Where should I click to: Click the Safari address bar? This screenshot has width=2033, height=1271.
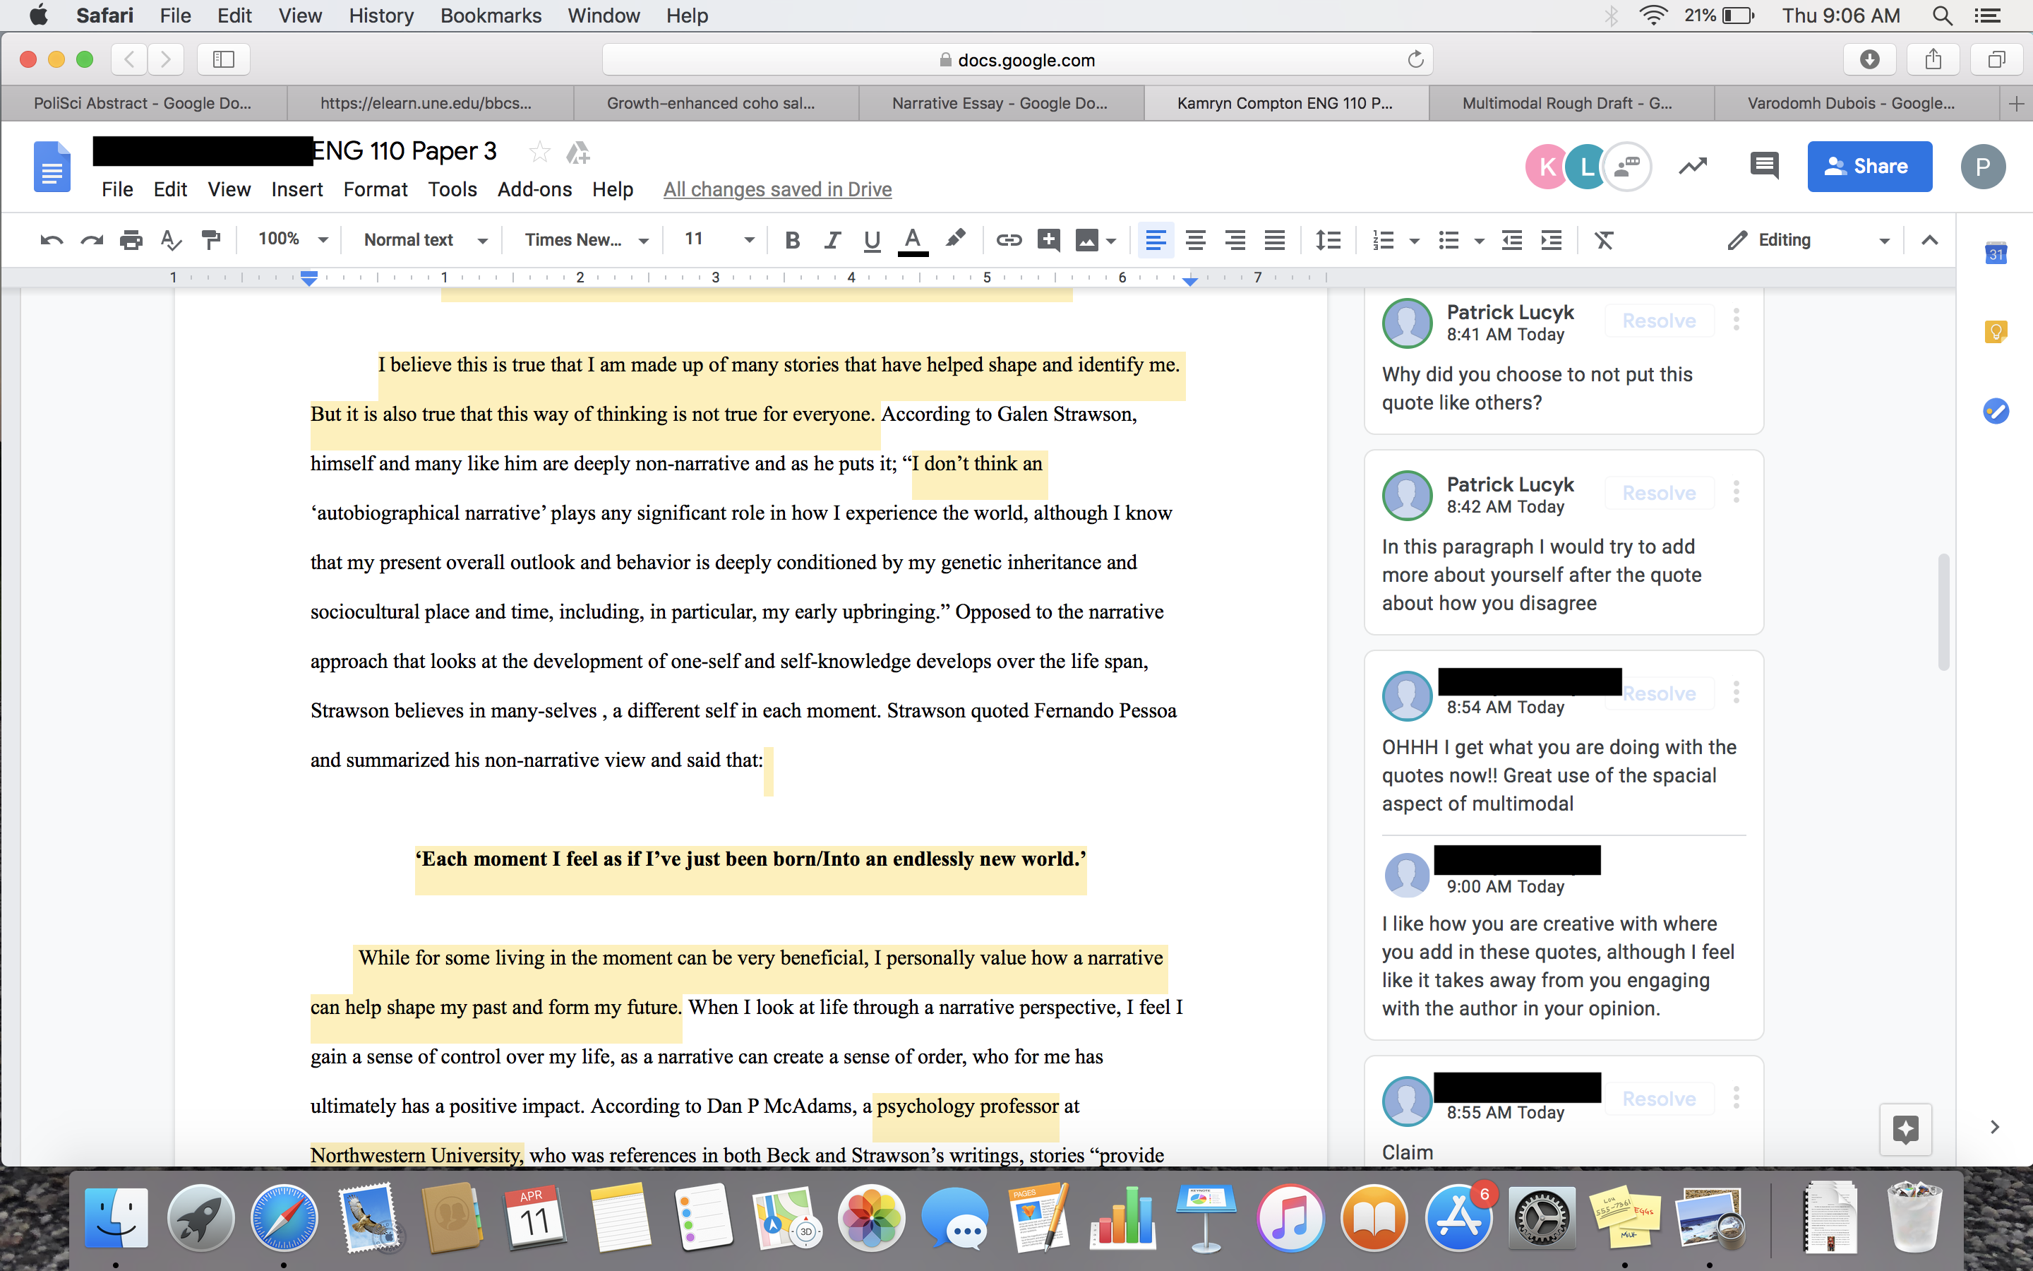pyautogui.click(x=1016, y=60)
